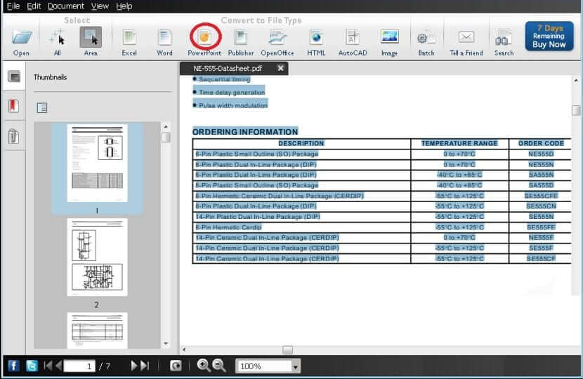Screen dimensions: 583x379
Task: Convert to AutoCAD drawing
Action: [x=353, y=42]
